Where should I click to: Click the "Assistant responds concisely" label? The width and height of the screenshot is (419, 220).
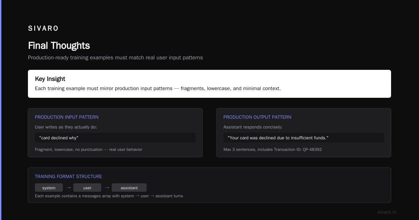point(253,127)
